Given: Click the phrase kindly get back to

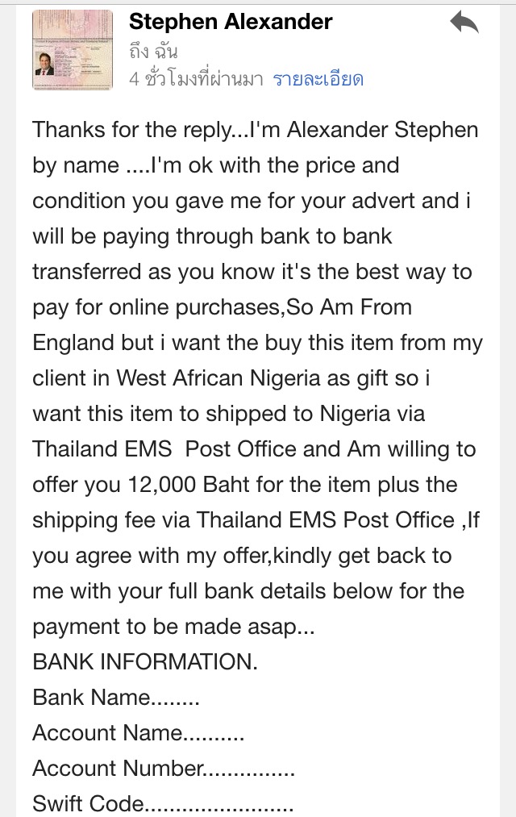Looking at the screenshot, I should point(362,556).
